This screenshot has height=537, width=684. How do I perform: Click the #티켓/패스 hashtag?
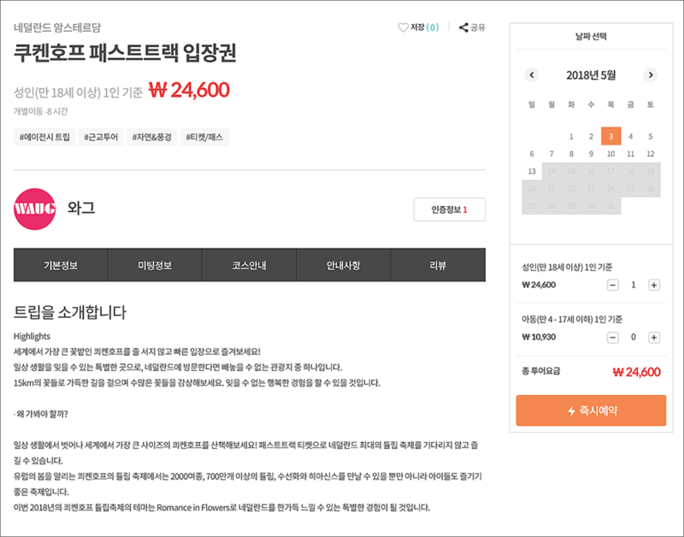[204, 137]
